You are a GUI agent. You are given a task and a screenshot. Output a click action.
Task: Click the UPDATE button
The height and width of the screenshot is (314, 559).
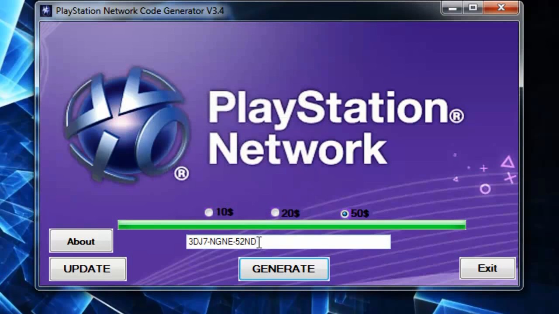point(87,269)
